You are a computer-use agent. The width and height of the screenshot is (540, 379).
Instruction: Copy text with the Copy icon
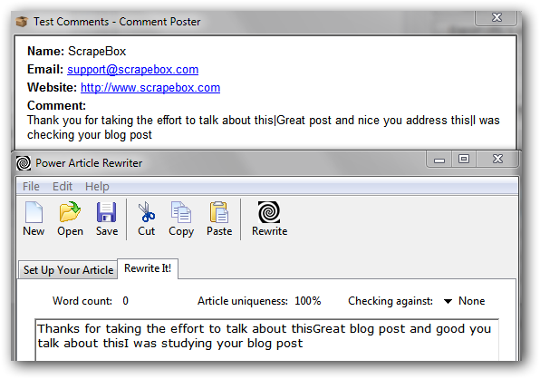pyautogui.click(x=181, y=212)
